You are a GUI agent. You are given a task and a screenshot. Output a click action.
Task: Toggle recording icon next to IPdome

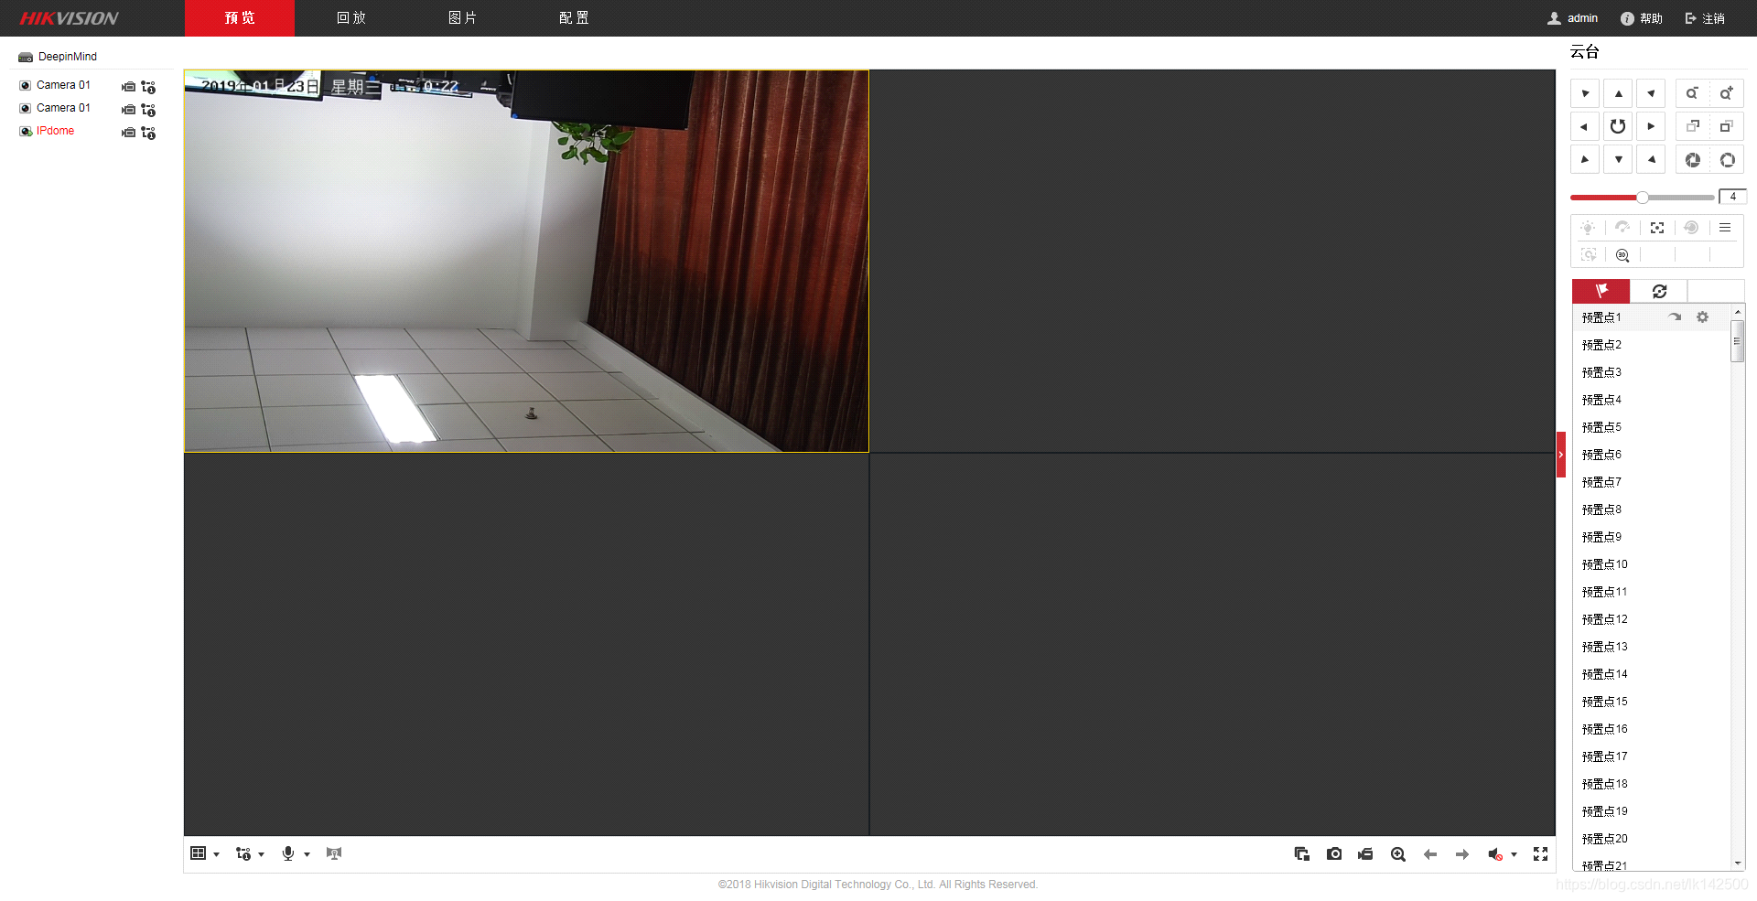128,133
